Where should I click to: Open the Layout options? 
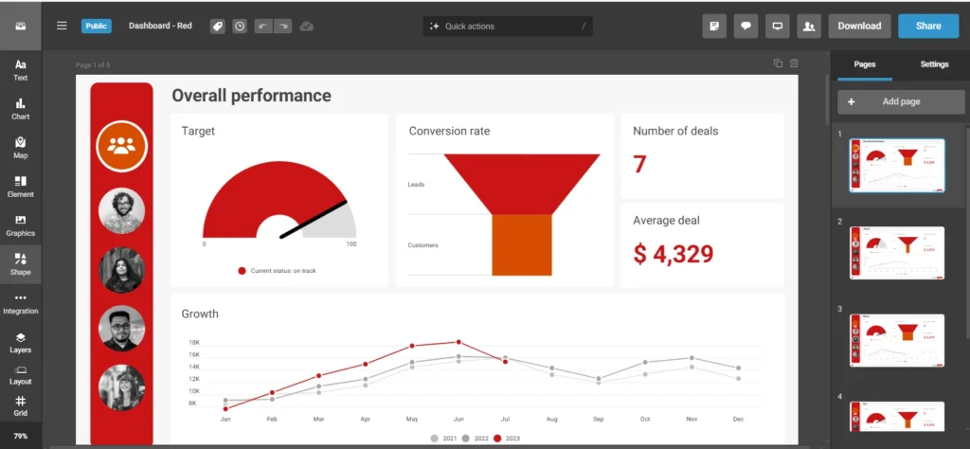point(21,375)
